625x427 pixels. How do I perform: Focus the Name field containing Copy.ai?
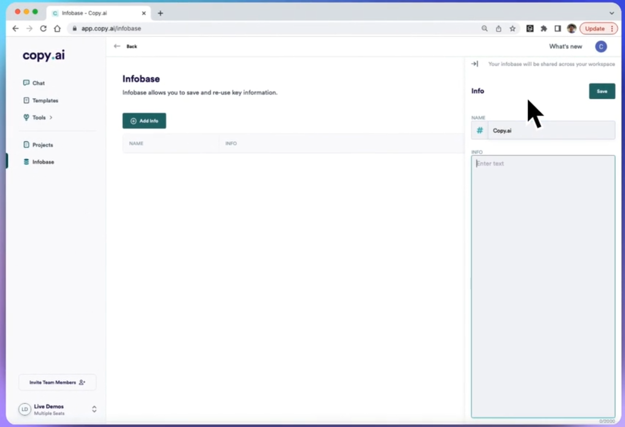[551, 130]
